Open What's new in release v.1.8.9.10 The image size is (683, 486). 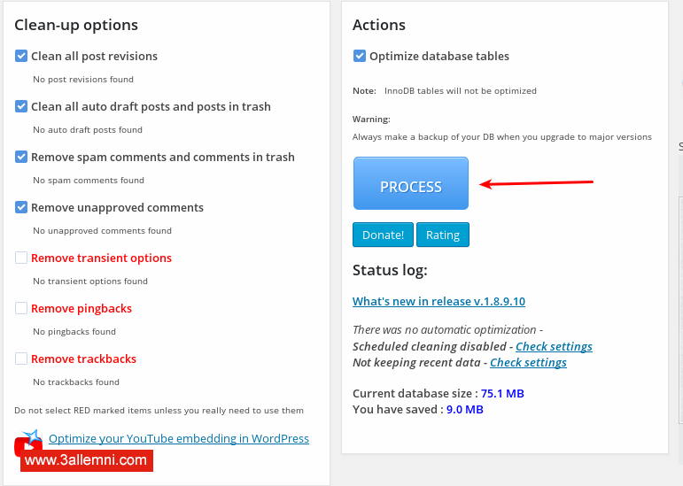coord(439,301)
